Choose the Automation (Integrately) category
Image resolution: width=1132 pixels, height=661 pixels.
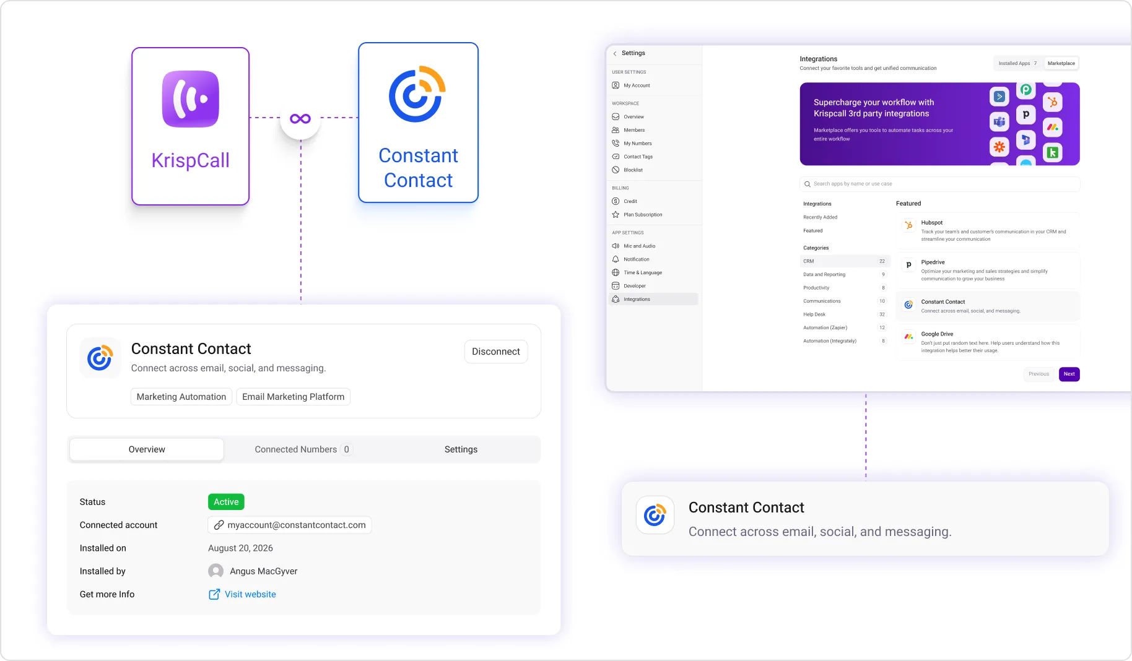pyautogui.click(x=845, y=341)
